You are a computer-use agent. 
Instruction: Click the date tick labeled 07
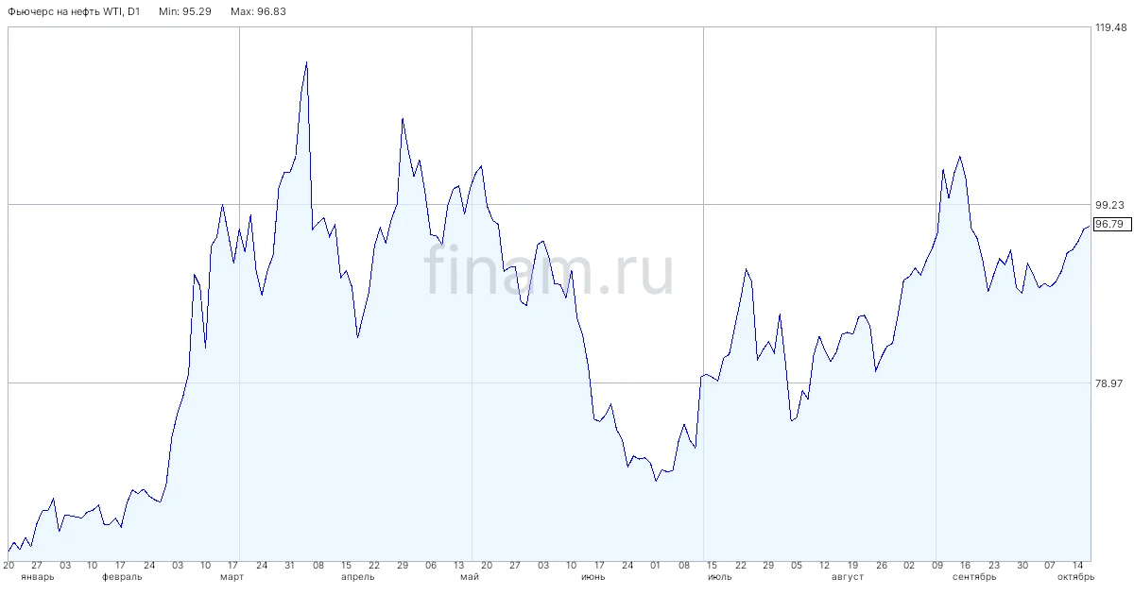click(1050, 565)
